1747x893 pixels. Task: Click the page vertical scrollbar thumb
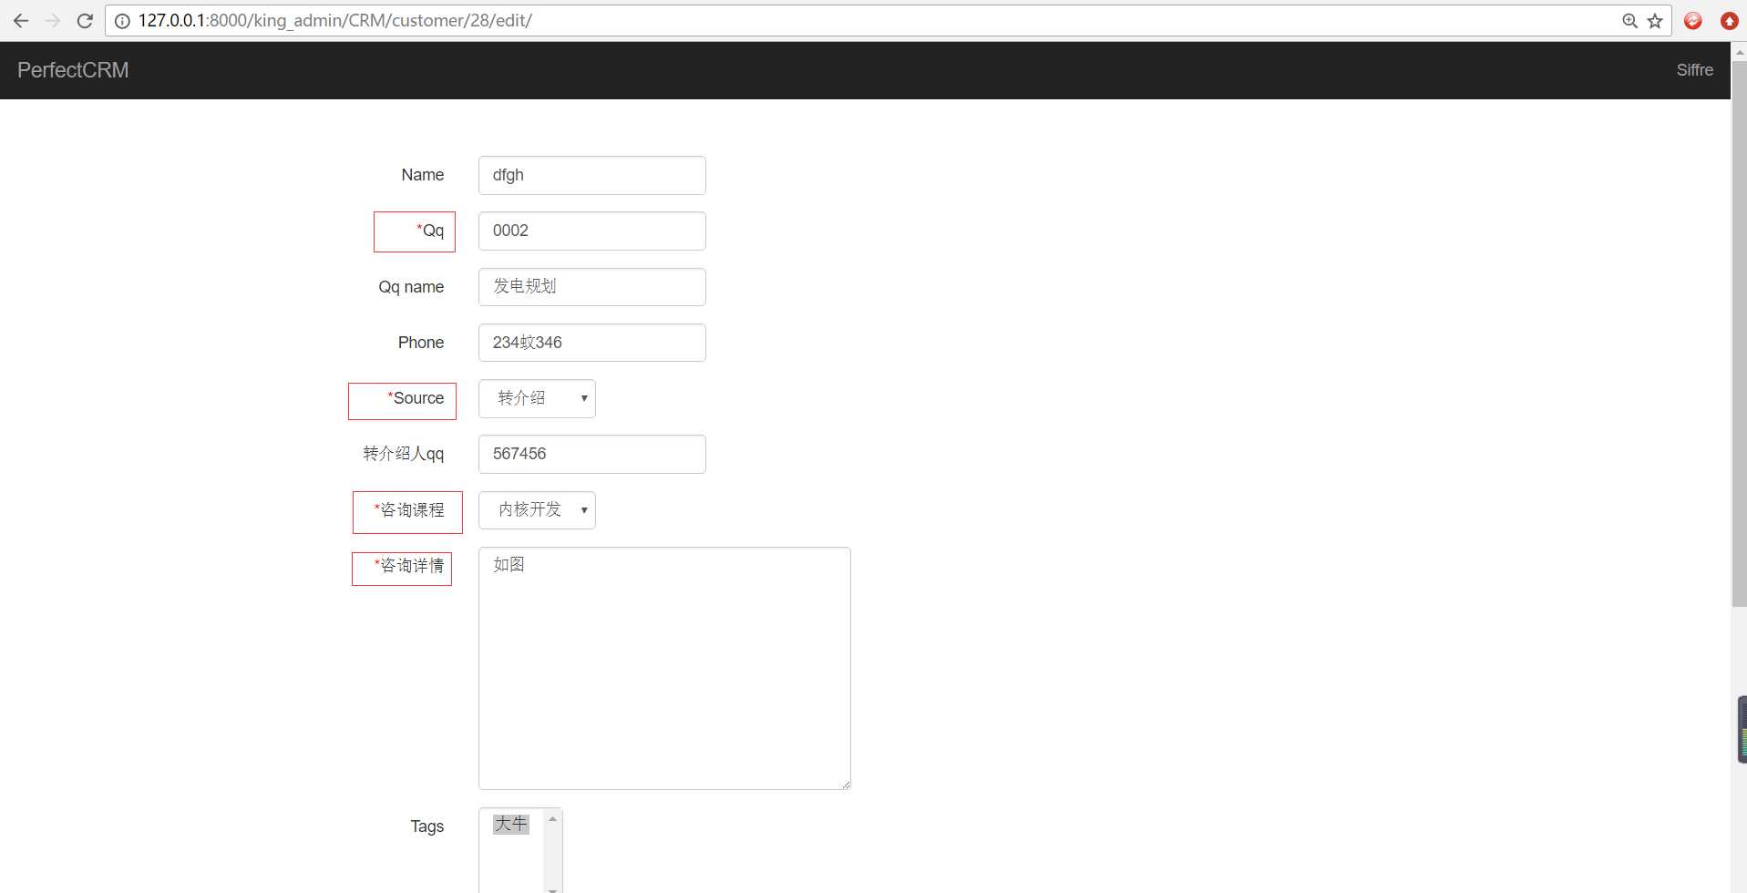[x=1739, y=334]
